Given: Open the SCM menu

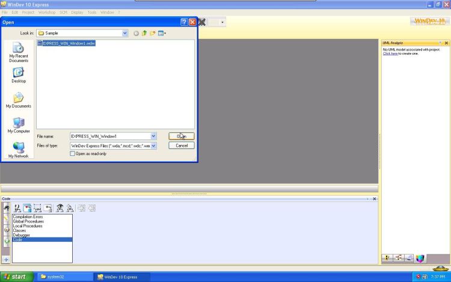Looking at the screenshot, I should 63,13.
